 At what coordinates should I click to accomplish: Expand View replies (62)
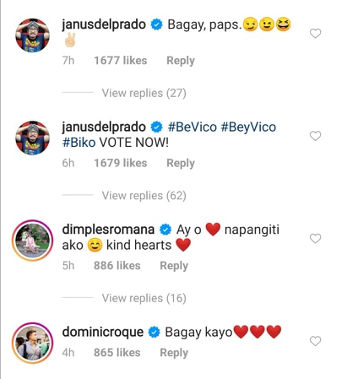click(x=144, y=195)
